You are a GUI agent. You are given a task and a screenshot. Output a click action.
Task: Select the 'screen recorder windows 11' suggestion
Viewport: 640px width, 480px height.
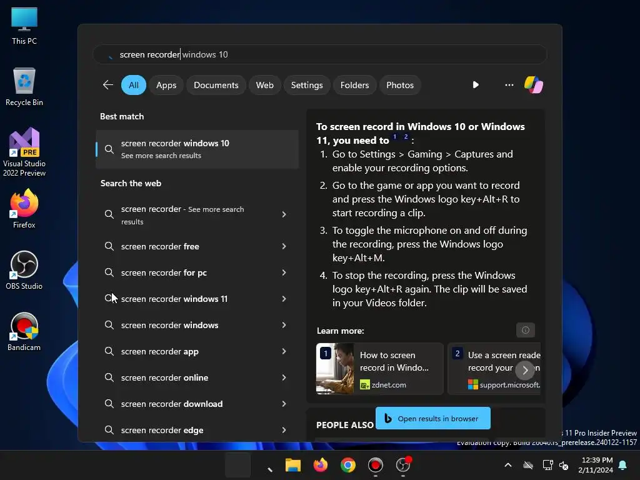coord(197,299)
